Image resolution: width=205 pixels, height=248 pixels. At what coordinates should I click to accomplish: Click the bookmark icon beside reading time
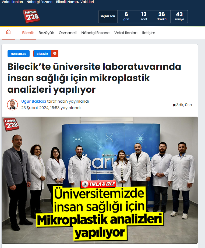tap(174, 105)
